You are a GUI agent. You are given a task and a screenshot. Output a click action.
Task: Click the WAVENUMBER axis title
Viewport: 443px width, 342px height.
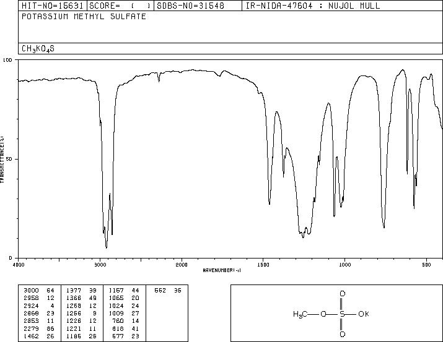pyautogui.click(x=222, y=270)
